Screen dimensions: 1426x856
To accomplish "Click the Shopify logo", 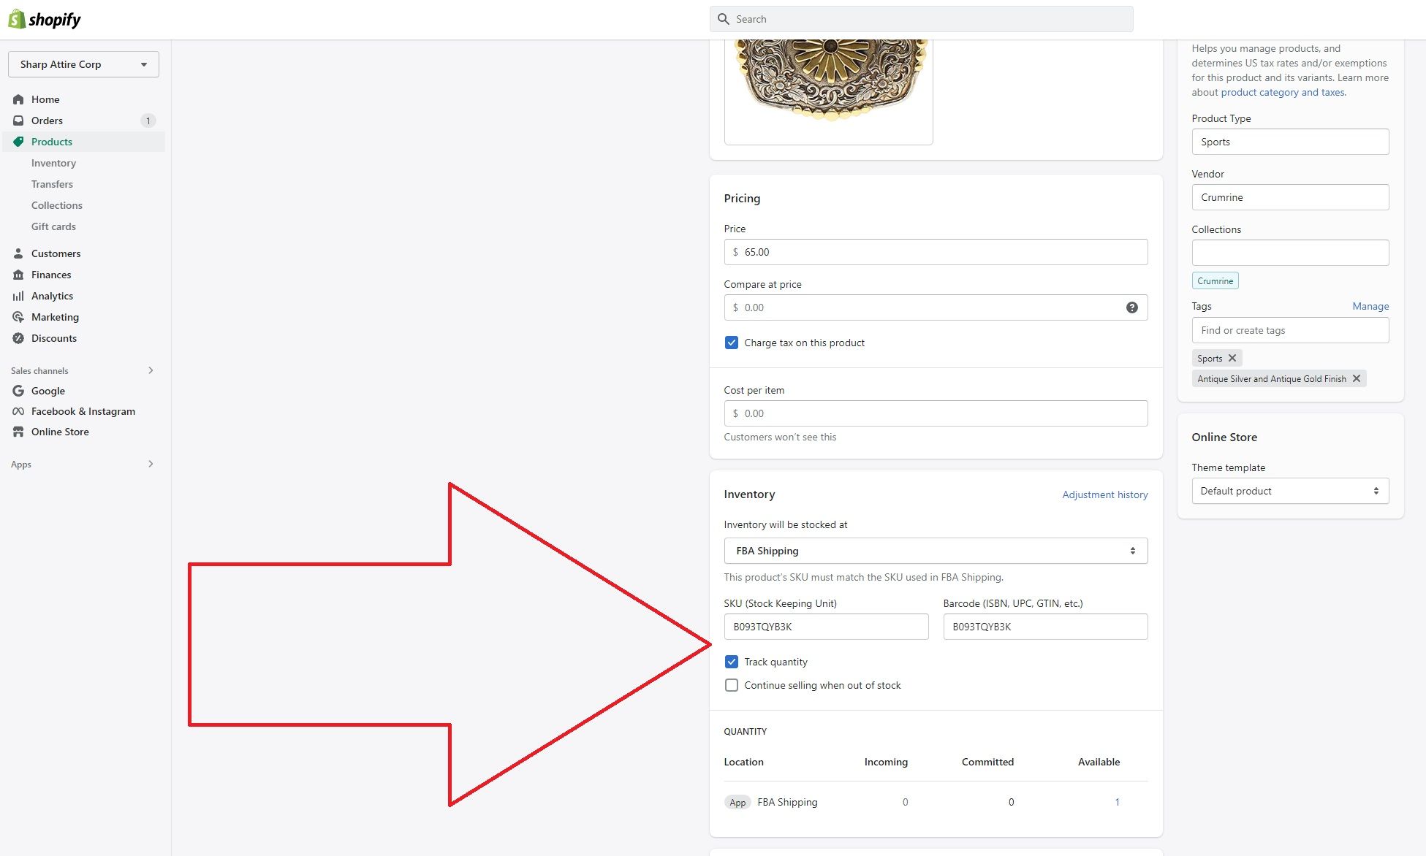I will (x=45, y=19).
